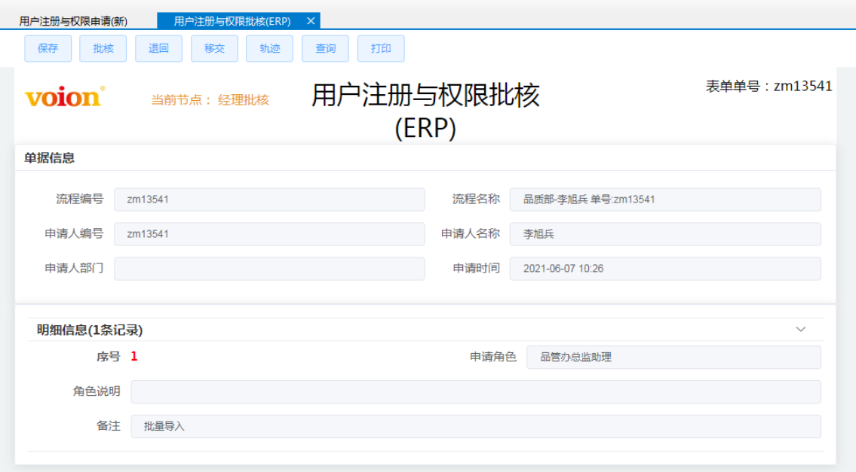Image resolution: width=856 pixels, height=472 pixels.
Task: Click the empty 角色说明 field
Action: coord(476,392)
